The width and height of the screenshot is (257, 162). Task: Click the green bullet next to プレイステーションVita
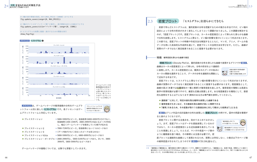pyautogui.click(x=23, y=135)
